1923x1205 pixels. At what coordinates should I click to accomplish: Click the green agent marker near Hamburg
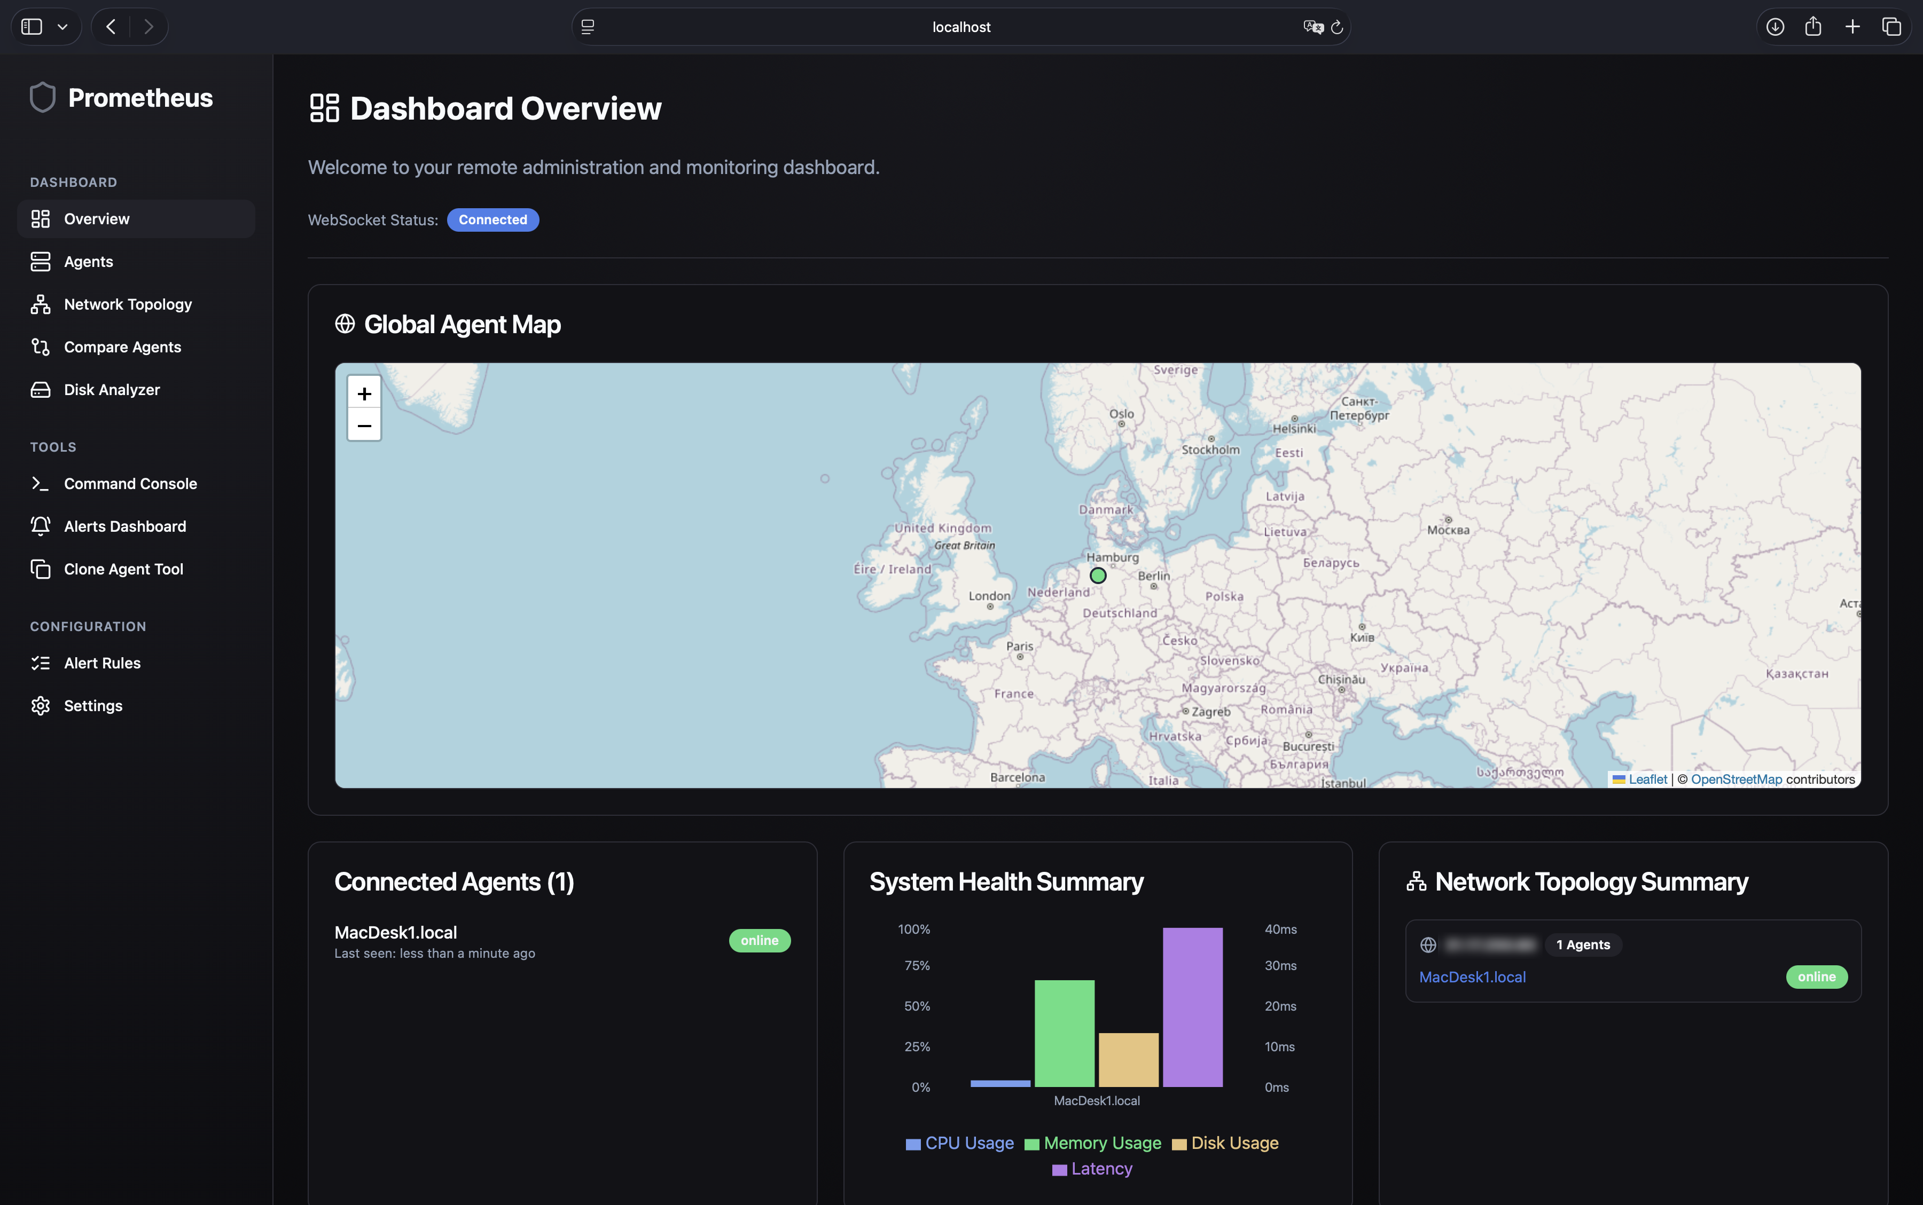coord(1098,574)
